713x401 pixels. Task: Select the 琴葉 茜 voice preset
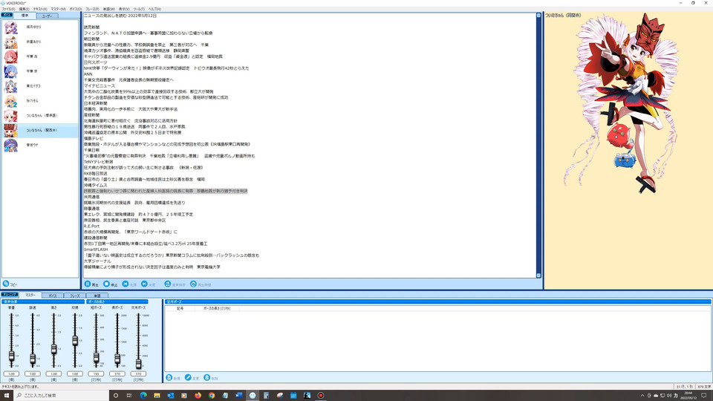pyautogui.click(x=40, y=56)
